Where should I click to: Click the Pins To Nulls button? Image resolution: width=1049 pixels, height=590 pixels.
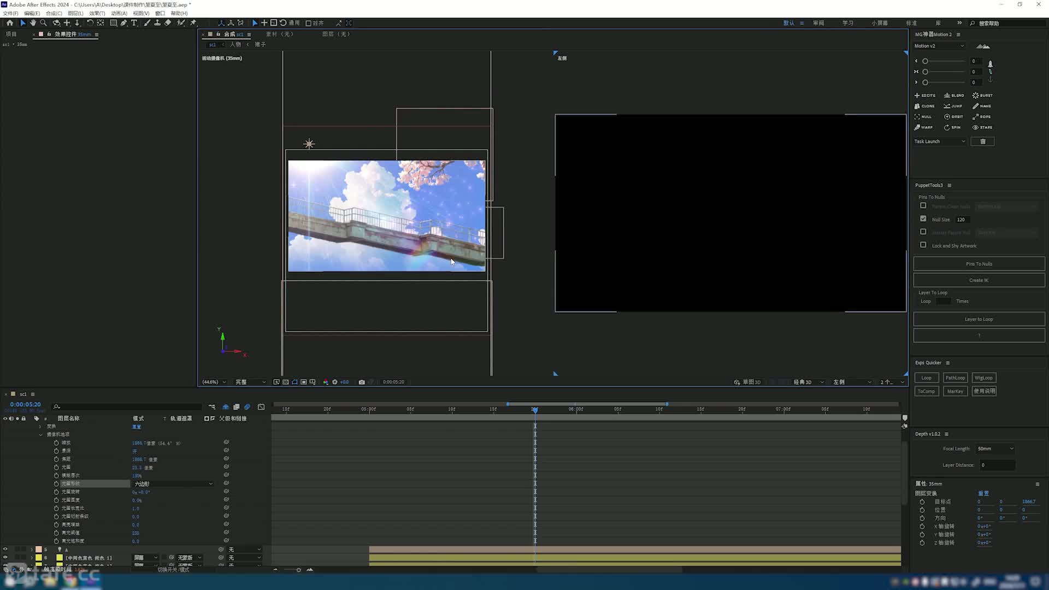point(979,264)
